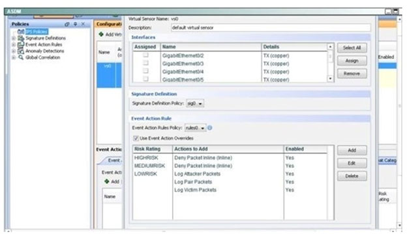This screenshot has width=407, height=234.
Task: Open the Signature Definition Policy sig0 dropdown
Action: pyautogui.click(x=195, y=103)
